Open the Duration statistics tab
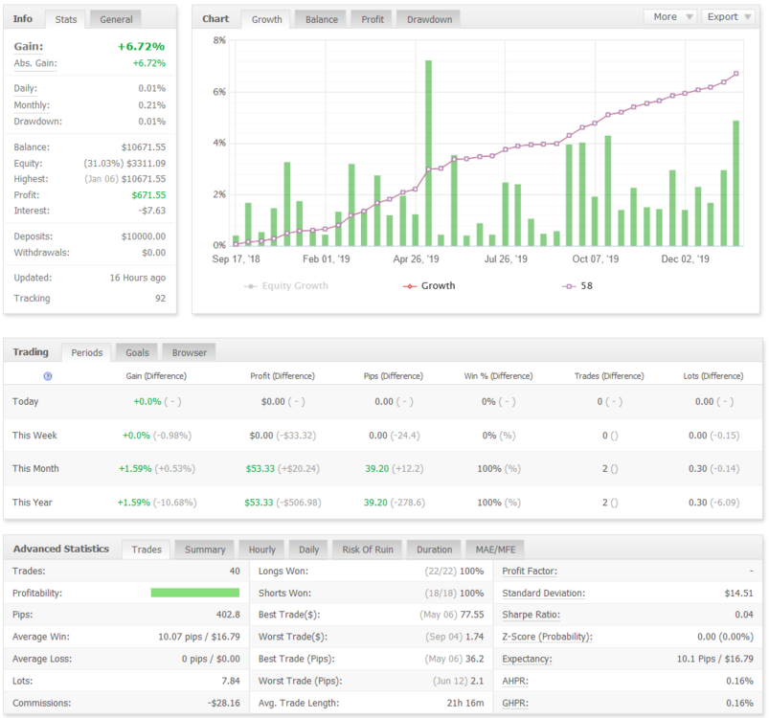This screenshot has width=769, height=718. pos(435,550)
